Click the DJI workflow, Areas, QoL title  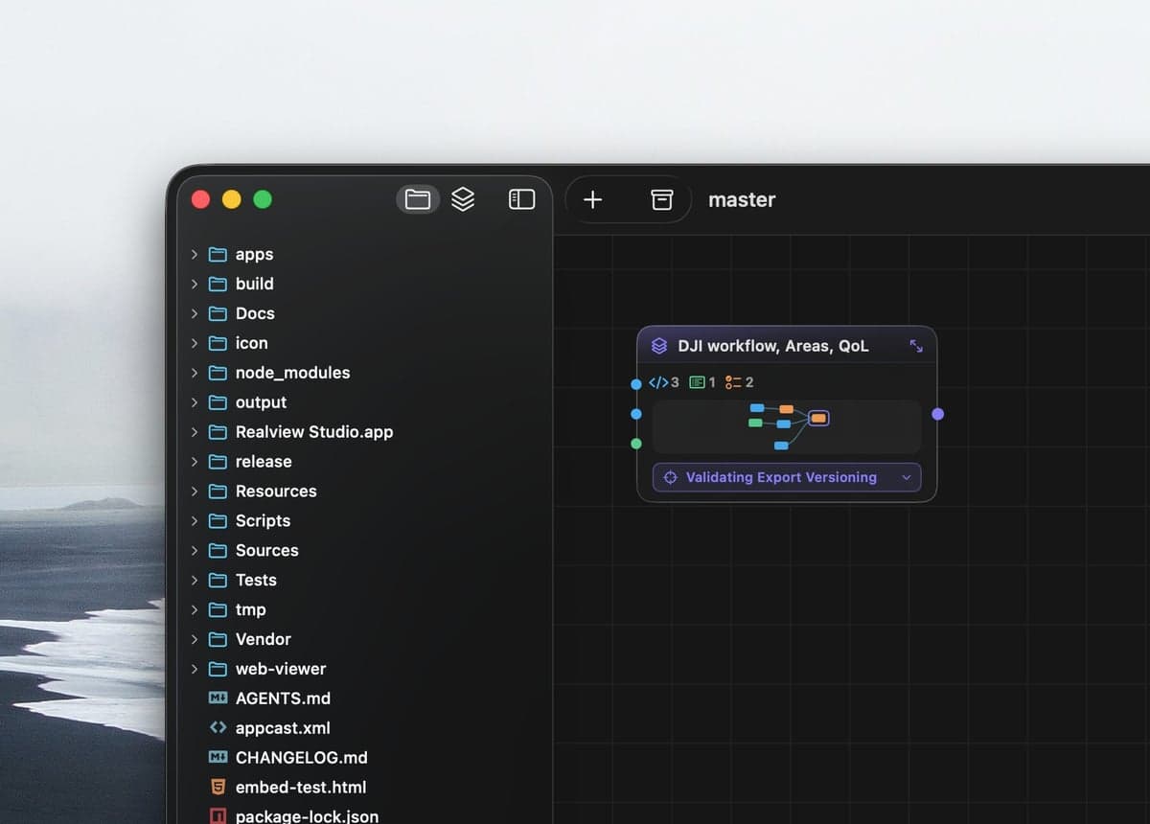pos(773,346)
